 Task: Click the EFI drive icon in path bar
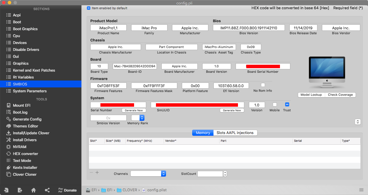pyautogui.click(x=88, y=190)
